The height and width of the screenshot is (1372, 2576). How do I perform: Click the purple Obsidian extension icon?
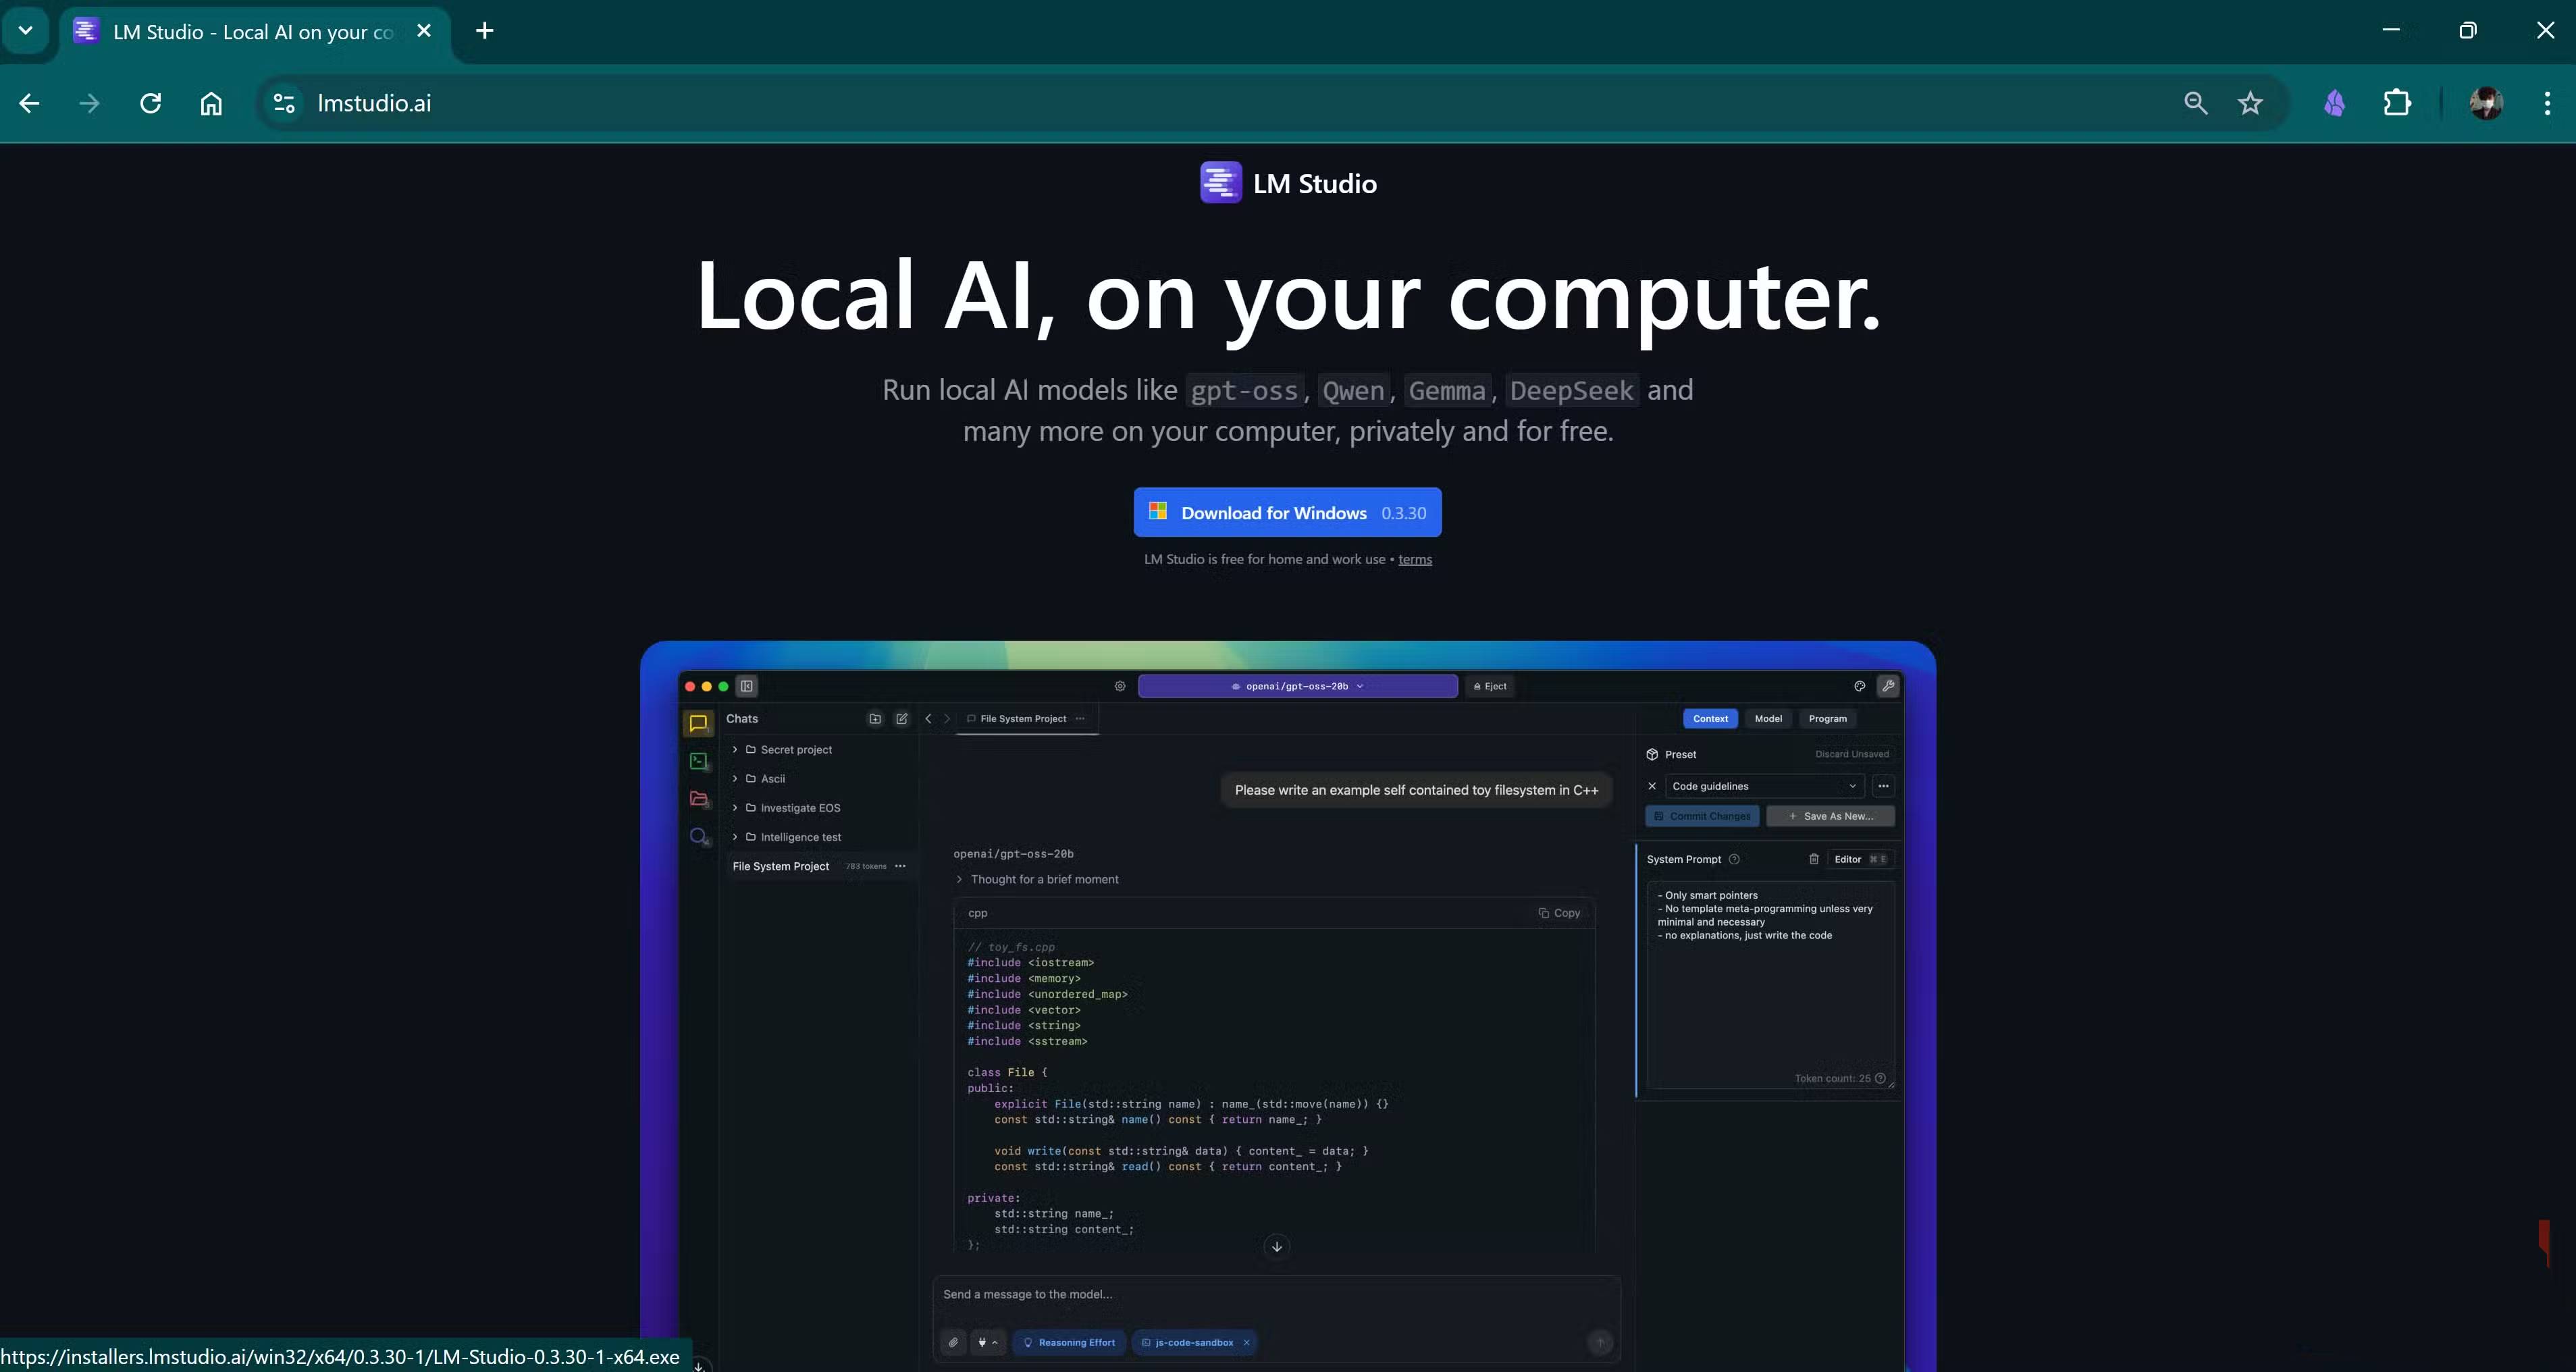[x=2334, y=103]
